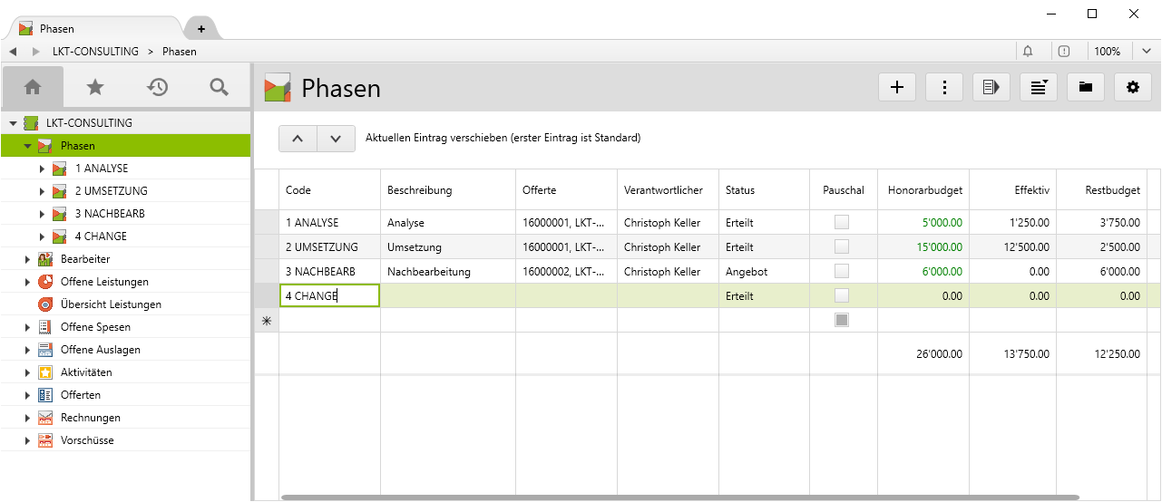Toggle Pauschal checkbox for 1 ANALYSE row
Screen dimensions: 1162x502
tap(843, 222)
